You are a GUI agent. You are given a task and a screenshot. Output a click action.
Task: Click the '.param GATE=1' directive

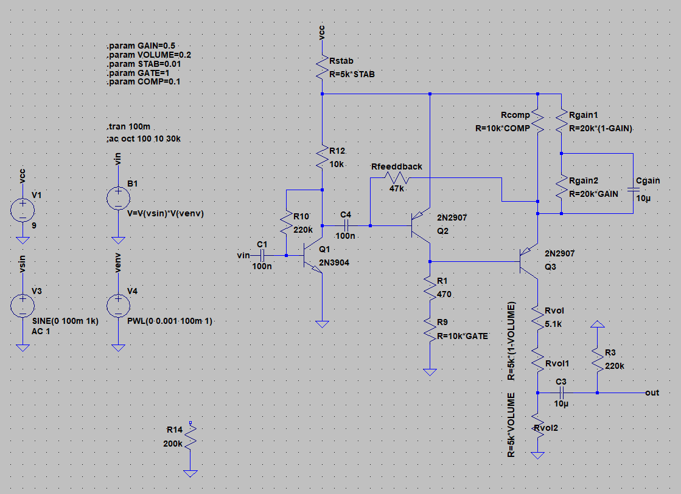(138, 73)
